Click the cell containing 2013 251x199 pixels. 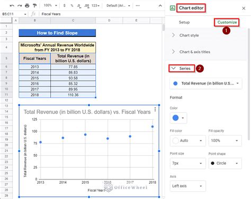click(x=34, y=67)
